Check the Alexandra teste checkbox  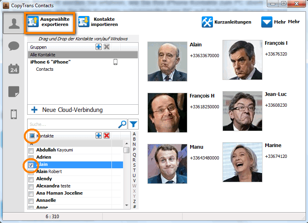(x=31, y=187)
